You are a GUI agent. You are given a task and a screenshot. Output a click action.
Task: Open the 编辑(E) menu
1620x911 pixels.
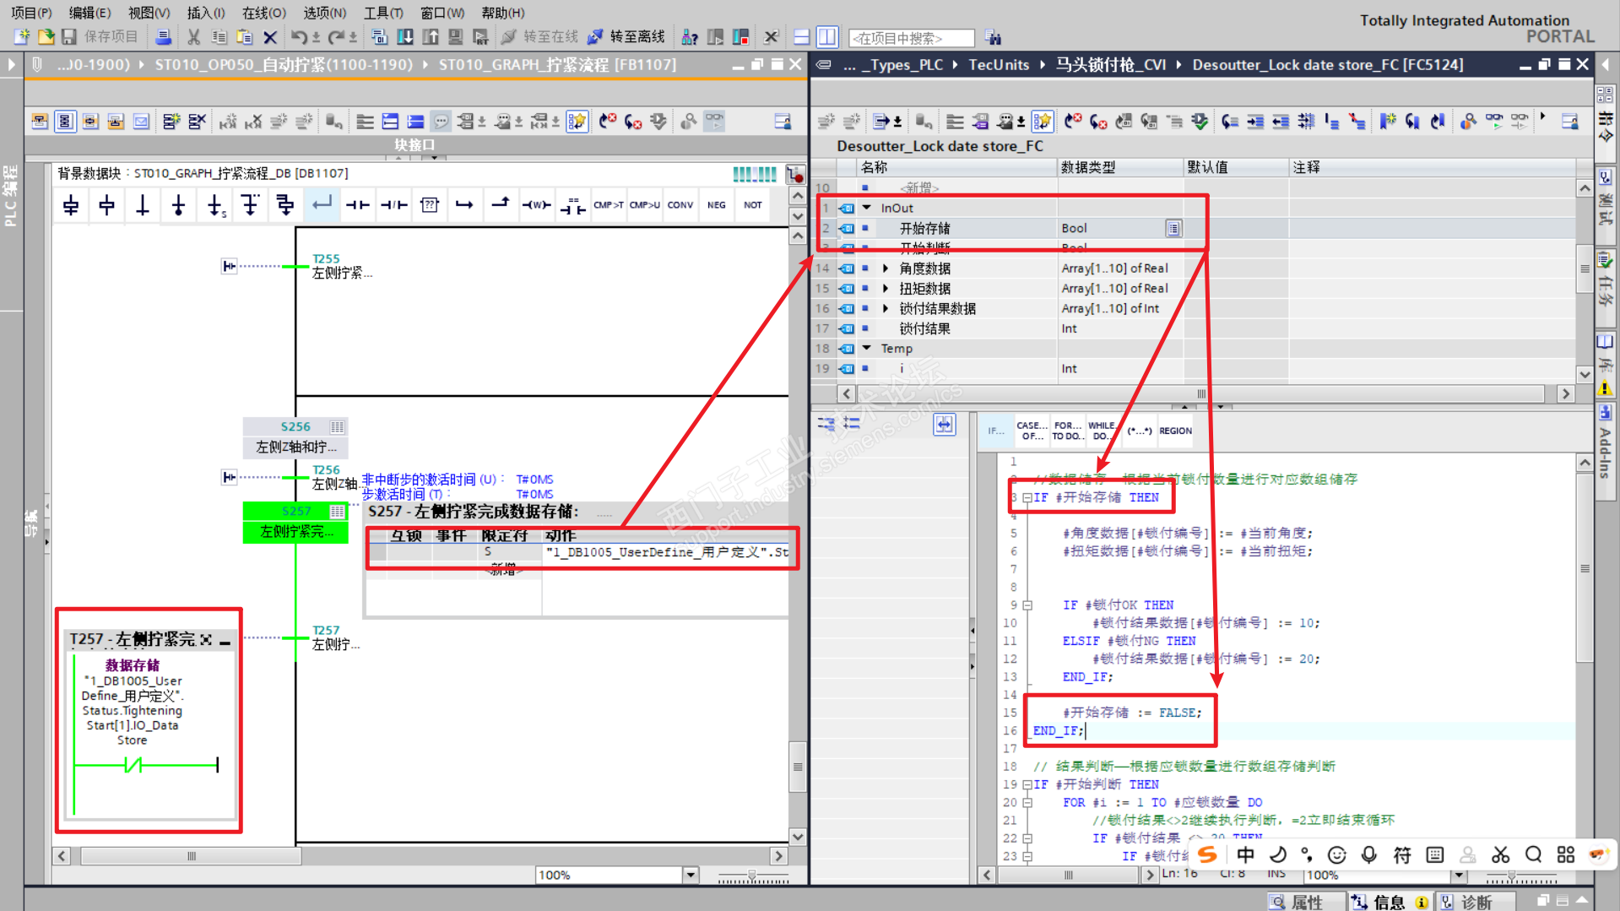(x=89, y=13)
